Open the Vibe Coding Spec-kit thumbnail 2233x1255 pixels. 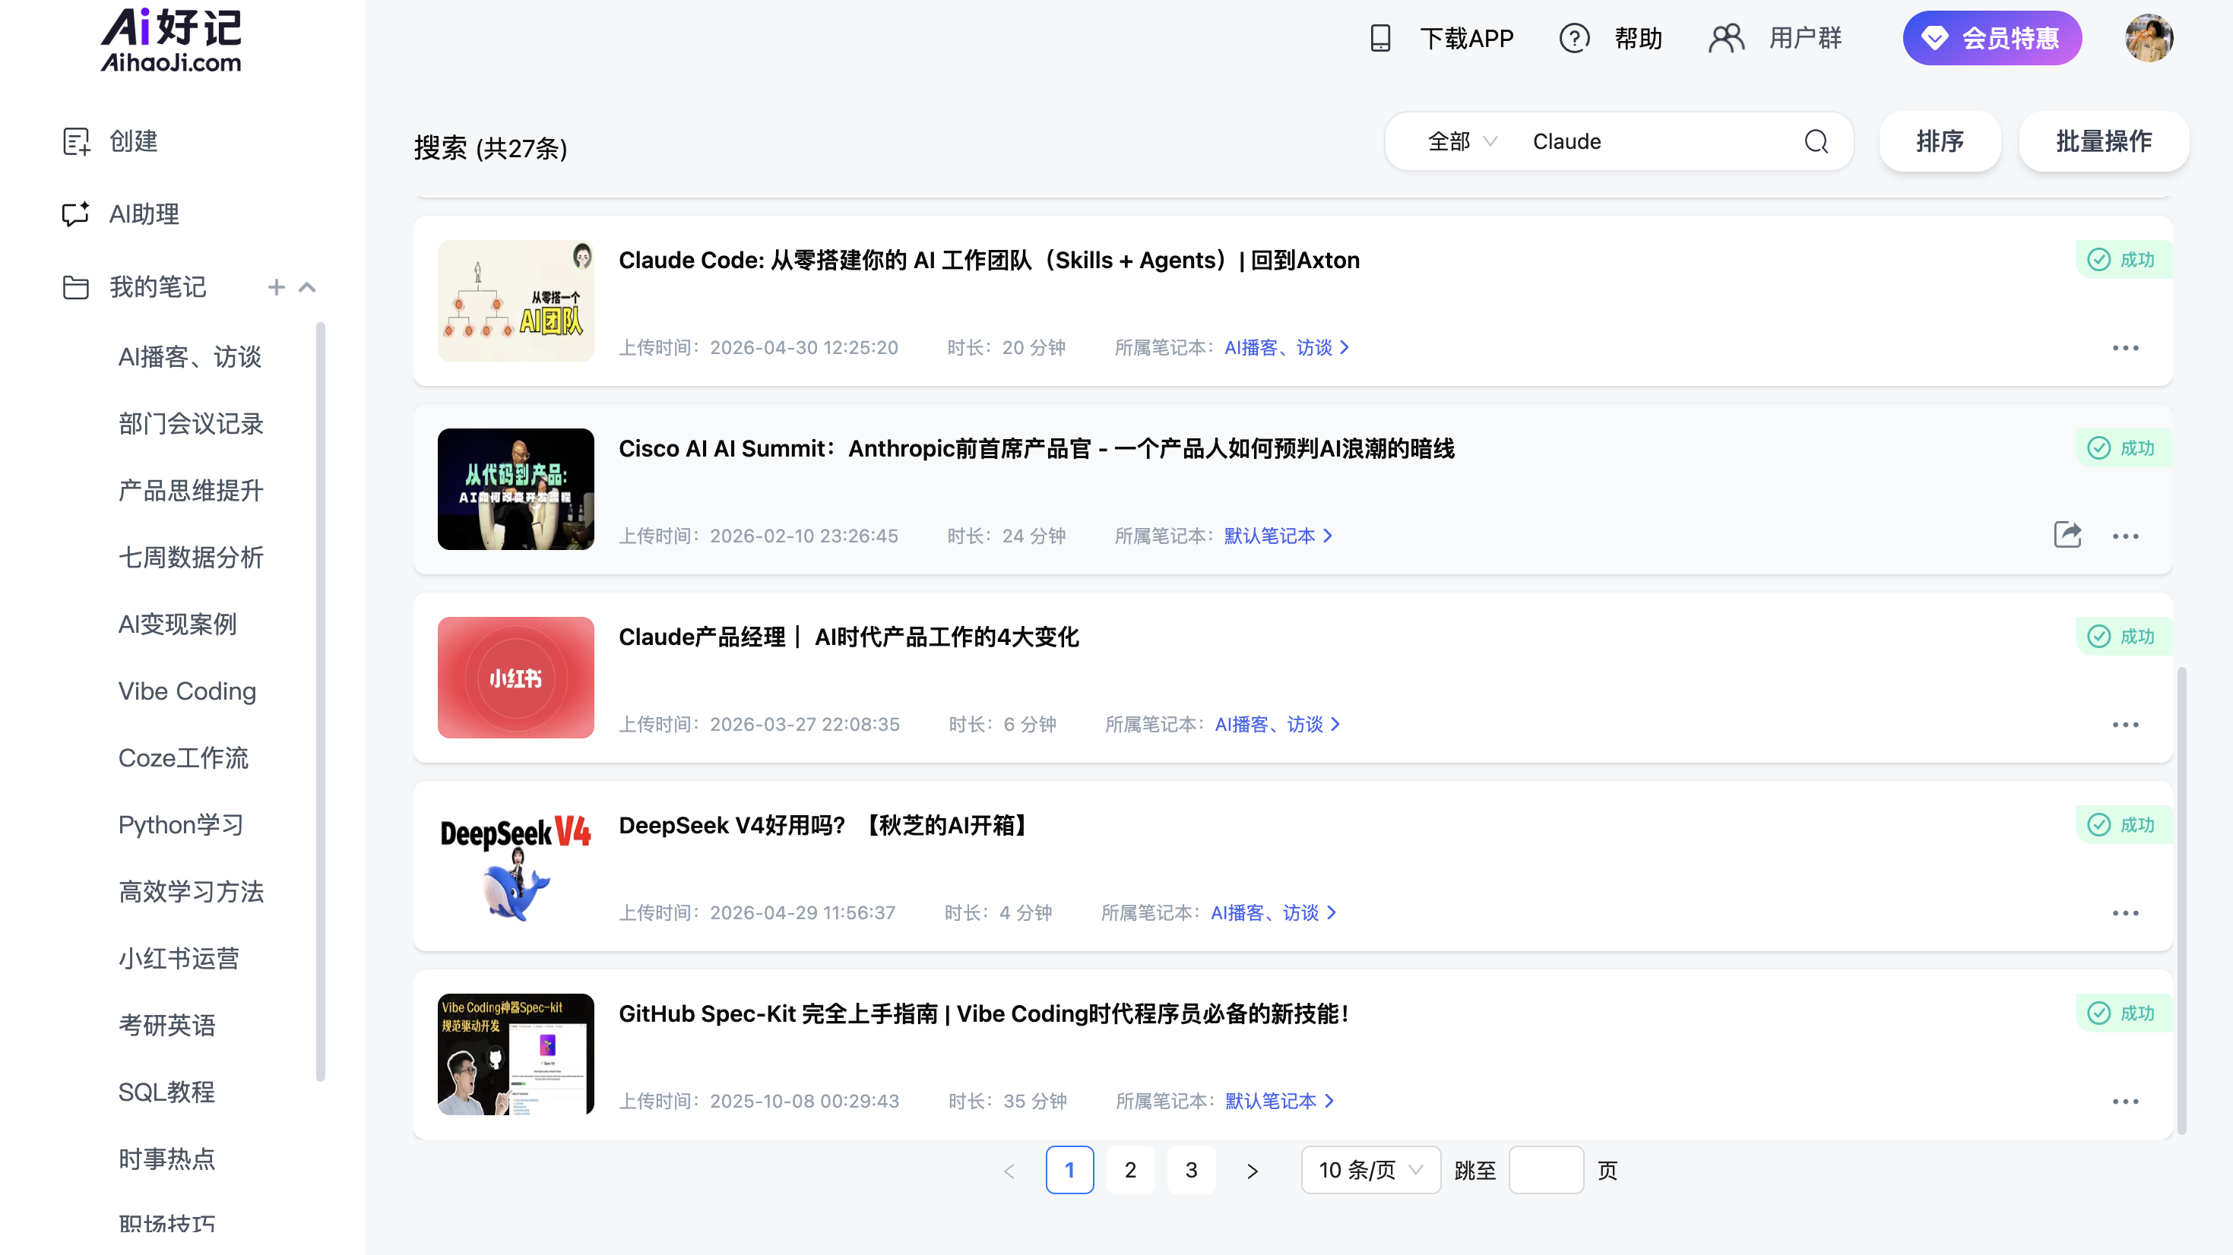(x=516, y=1054)
